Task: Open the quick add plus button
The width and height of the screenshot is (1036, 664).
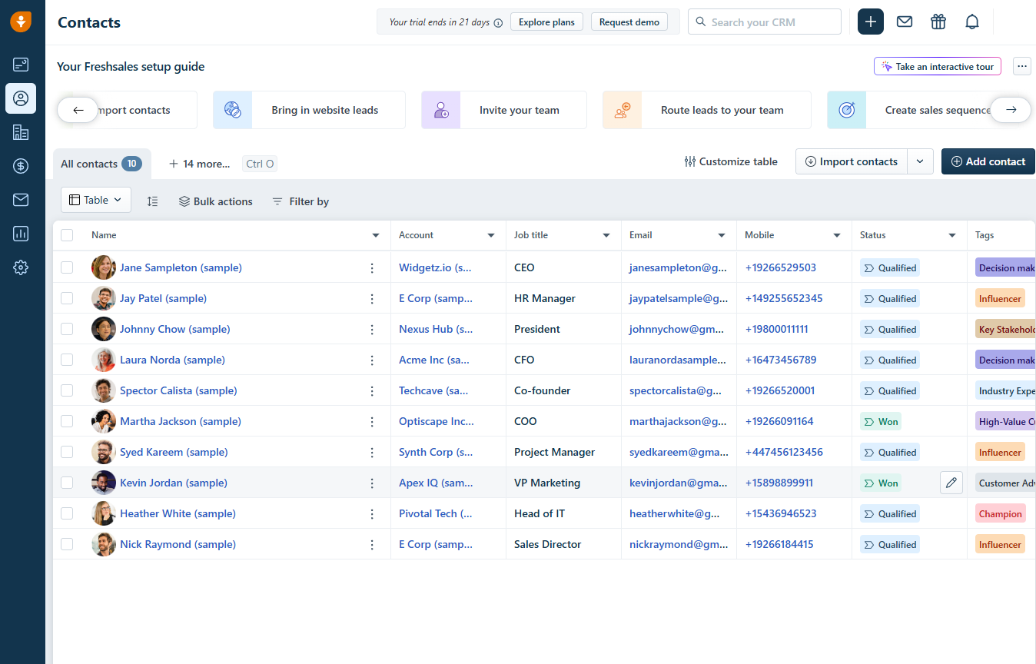Action: tap(870, 22)
